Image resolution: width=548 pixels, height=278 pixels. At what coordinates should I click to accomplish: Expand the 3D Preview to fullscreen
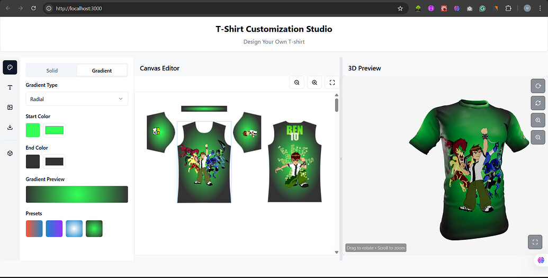[535, 242]
